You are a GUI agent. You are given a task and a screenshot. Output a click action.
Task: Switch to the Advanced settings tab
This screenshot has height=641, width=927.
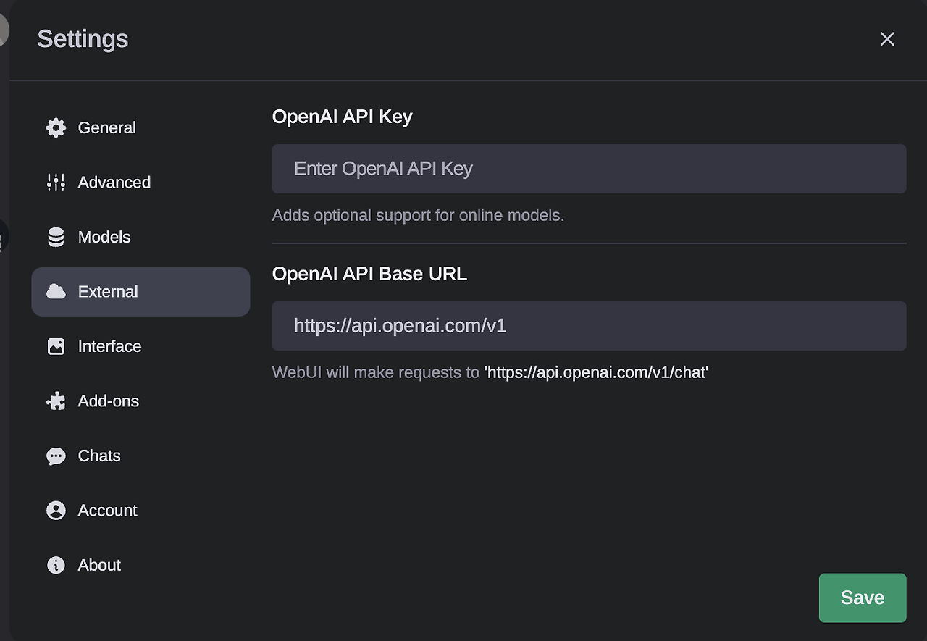tap(114, 183)
